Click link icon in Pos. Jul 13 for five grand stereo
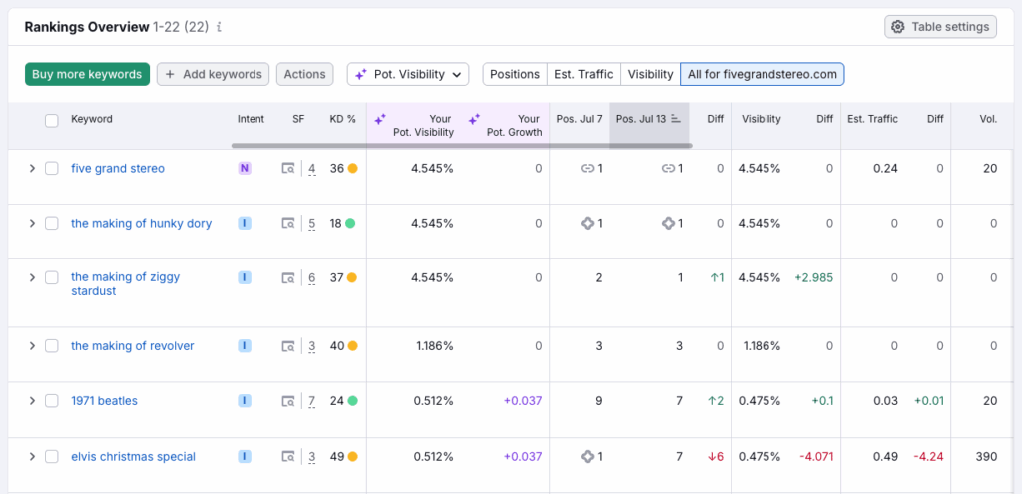The width and height of the screenshot is (1022, 494). click(x=668, y=168)
